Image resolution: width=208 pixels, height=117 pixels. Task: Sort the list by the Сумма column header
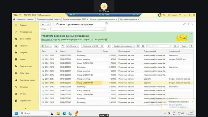110,51
